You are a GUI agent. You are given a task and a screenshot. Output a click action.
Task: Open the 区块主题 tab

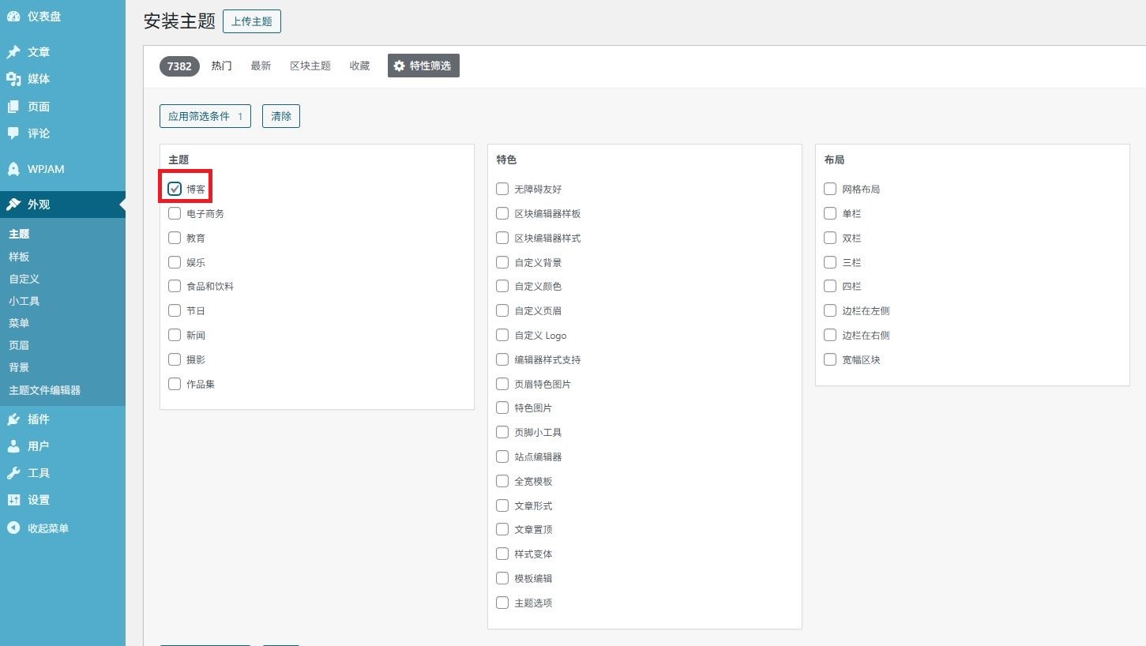(x=310, y=66)
